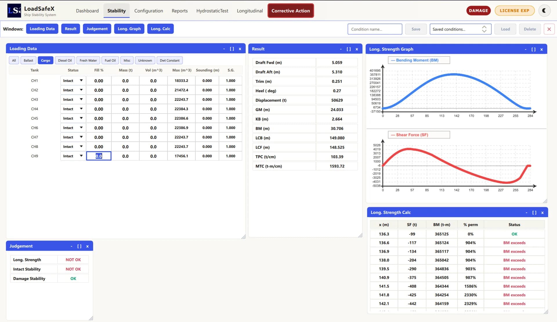Click the Corrective Action button
Image resolution: width=557 pixels, height=322 pixels.
pyautogui.click(x=291, y=11)
